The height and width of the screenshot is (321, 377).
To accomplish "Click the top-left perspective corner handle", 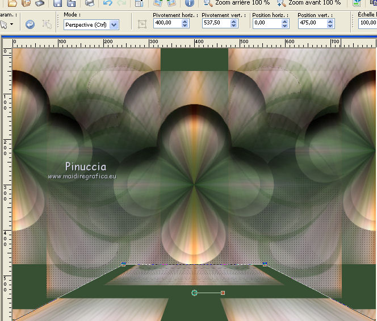I will point(123,264).
